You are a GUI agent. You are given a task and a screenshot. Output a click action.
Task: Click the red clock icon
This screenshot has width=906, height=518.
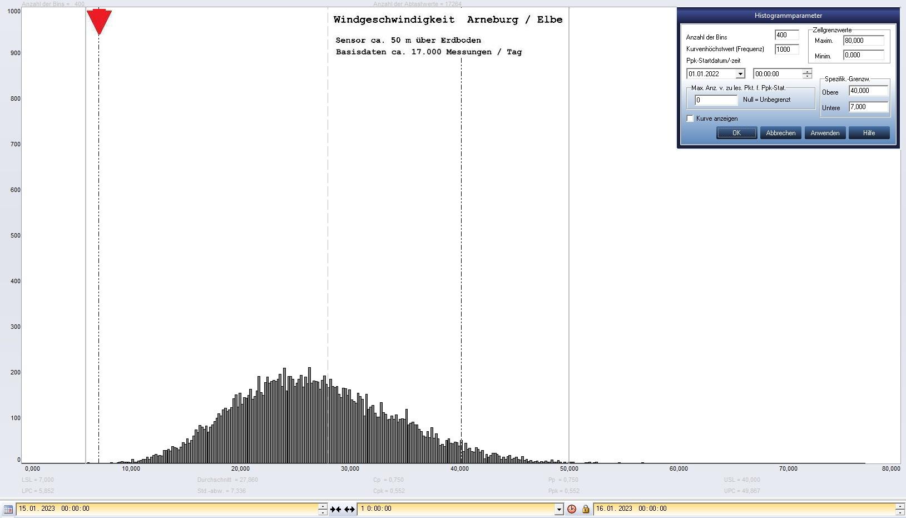pyautogui.click(x=572, y=509)
